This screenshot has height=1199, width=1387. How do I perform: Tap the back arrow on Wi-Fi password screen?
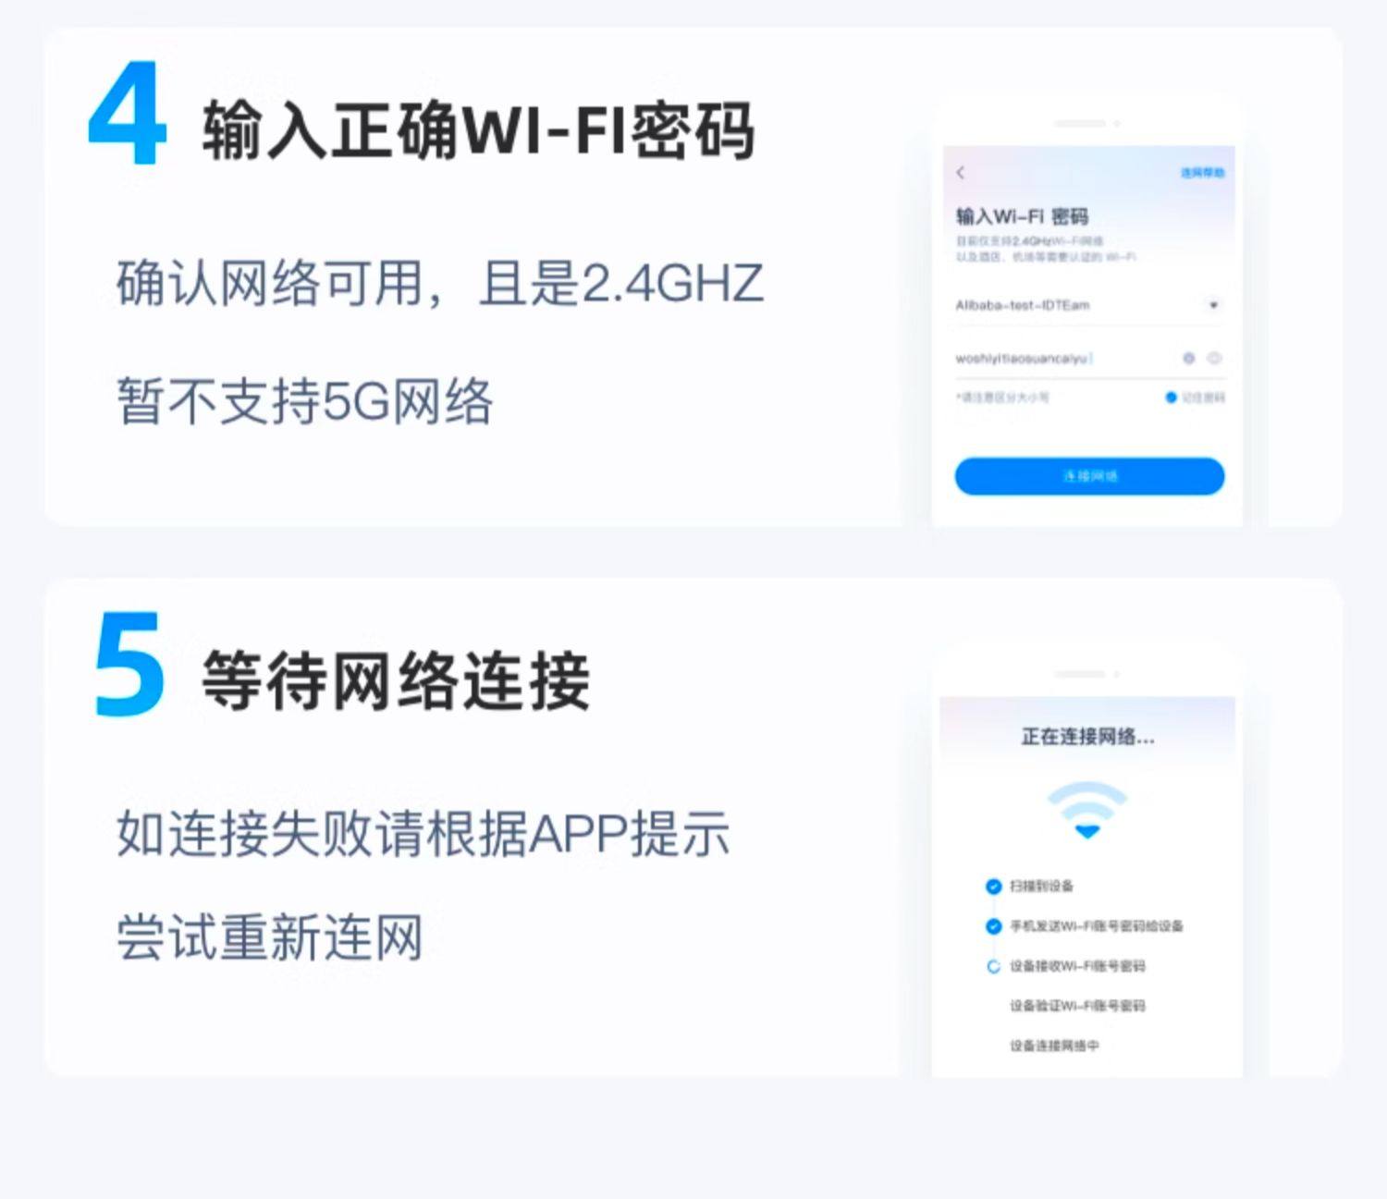coord(961,173)
